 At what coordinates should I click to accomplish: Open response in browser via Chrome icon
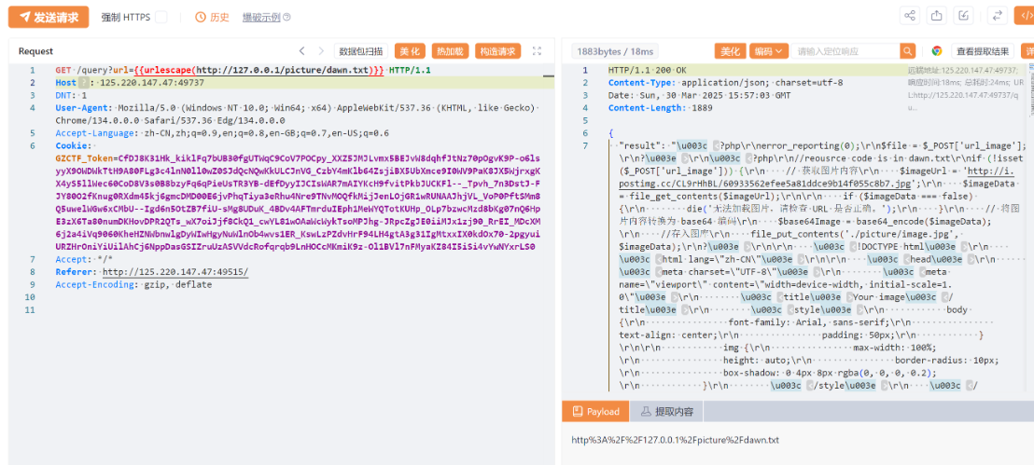(x=936, y=51)
